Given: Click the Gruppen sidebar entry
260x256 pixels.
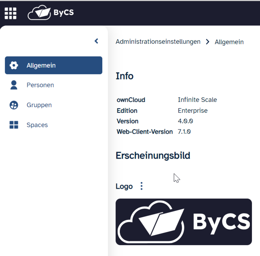Looking at the screenshot, I should [39, 105].
